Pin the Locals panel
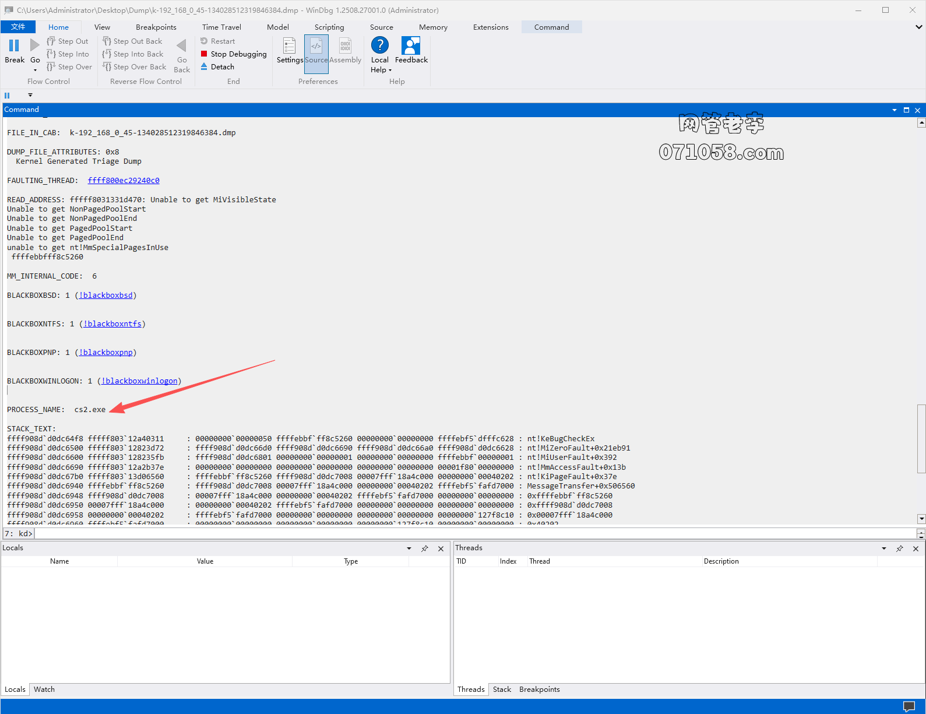Image resolution: width=926 pixels, height=714 pixels. (425, 548)
